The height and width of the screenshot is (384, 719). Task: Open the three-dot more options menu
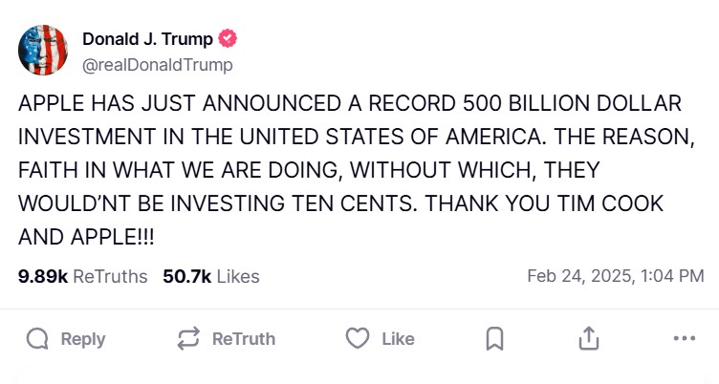[684, 339]
